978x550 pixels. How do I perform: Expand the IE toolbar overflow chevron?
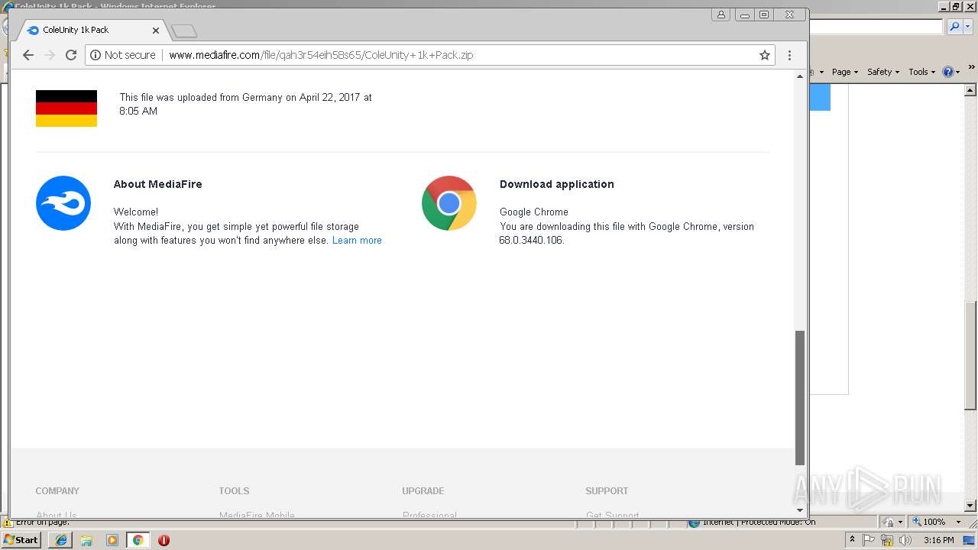pos(972,68)
